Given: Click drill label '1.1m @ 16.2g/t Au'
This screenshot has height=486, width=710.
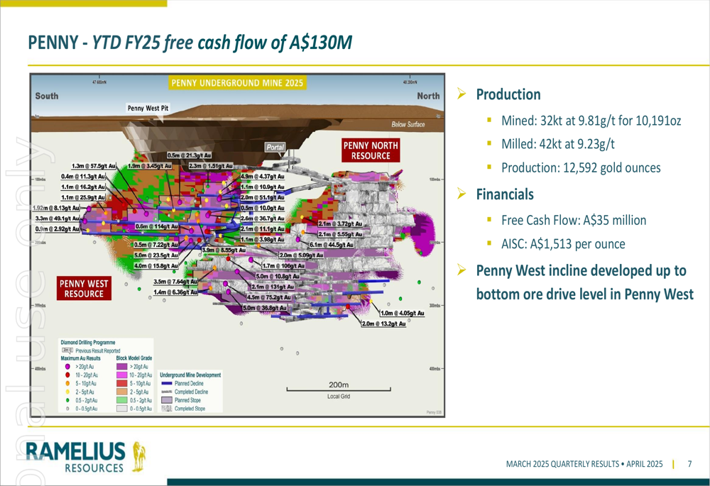Looking at the screenshot, I should (x=83, y=187).
